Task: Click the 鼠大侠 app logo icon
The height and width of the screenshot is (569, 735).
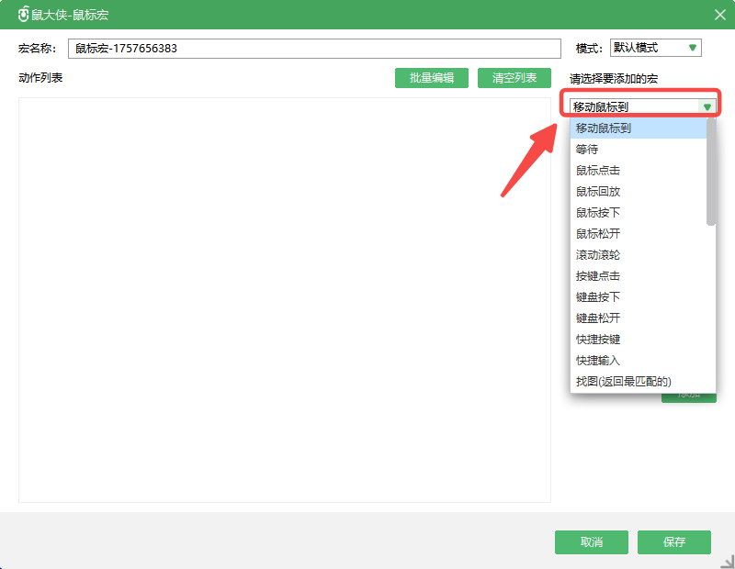Action: [x=23, y=15]
